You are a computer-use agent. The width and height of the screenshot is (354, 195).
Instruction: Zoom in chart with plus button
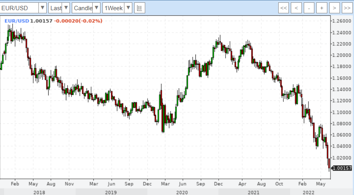322,8
